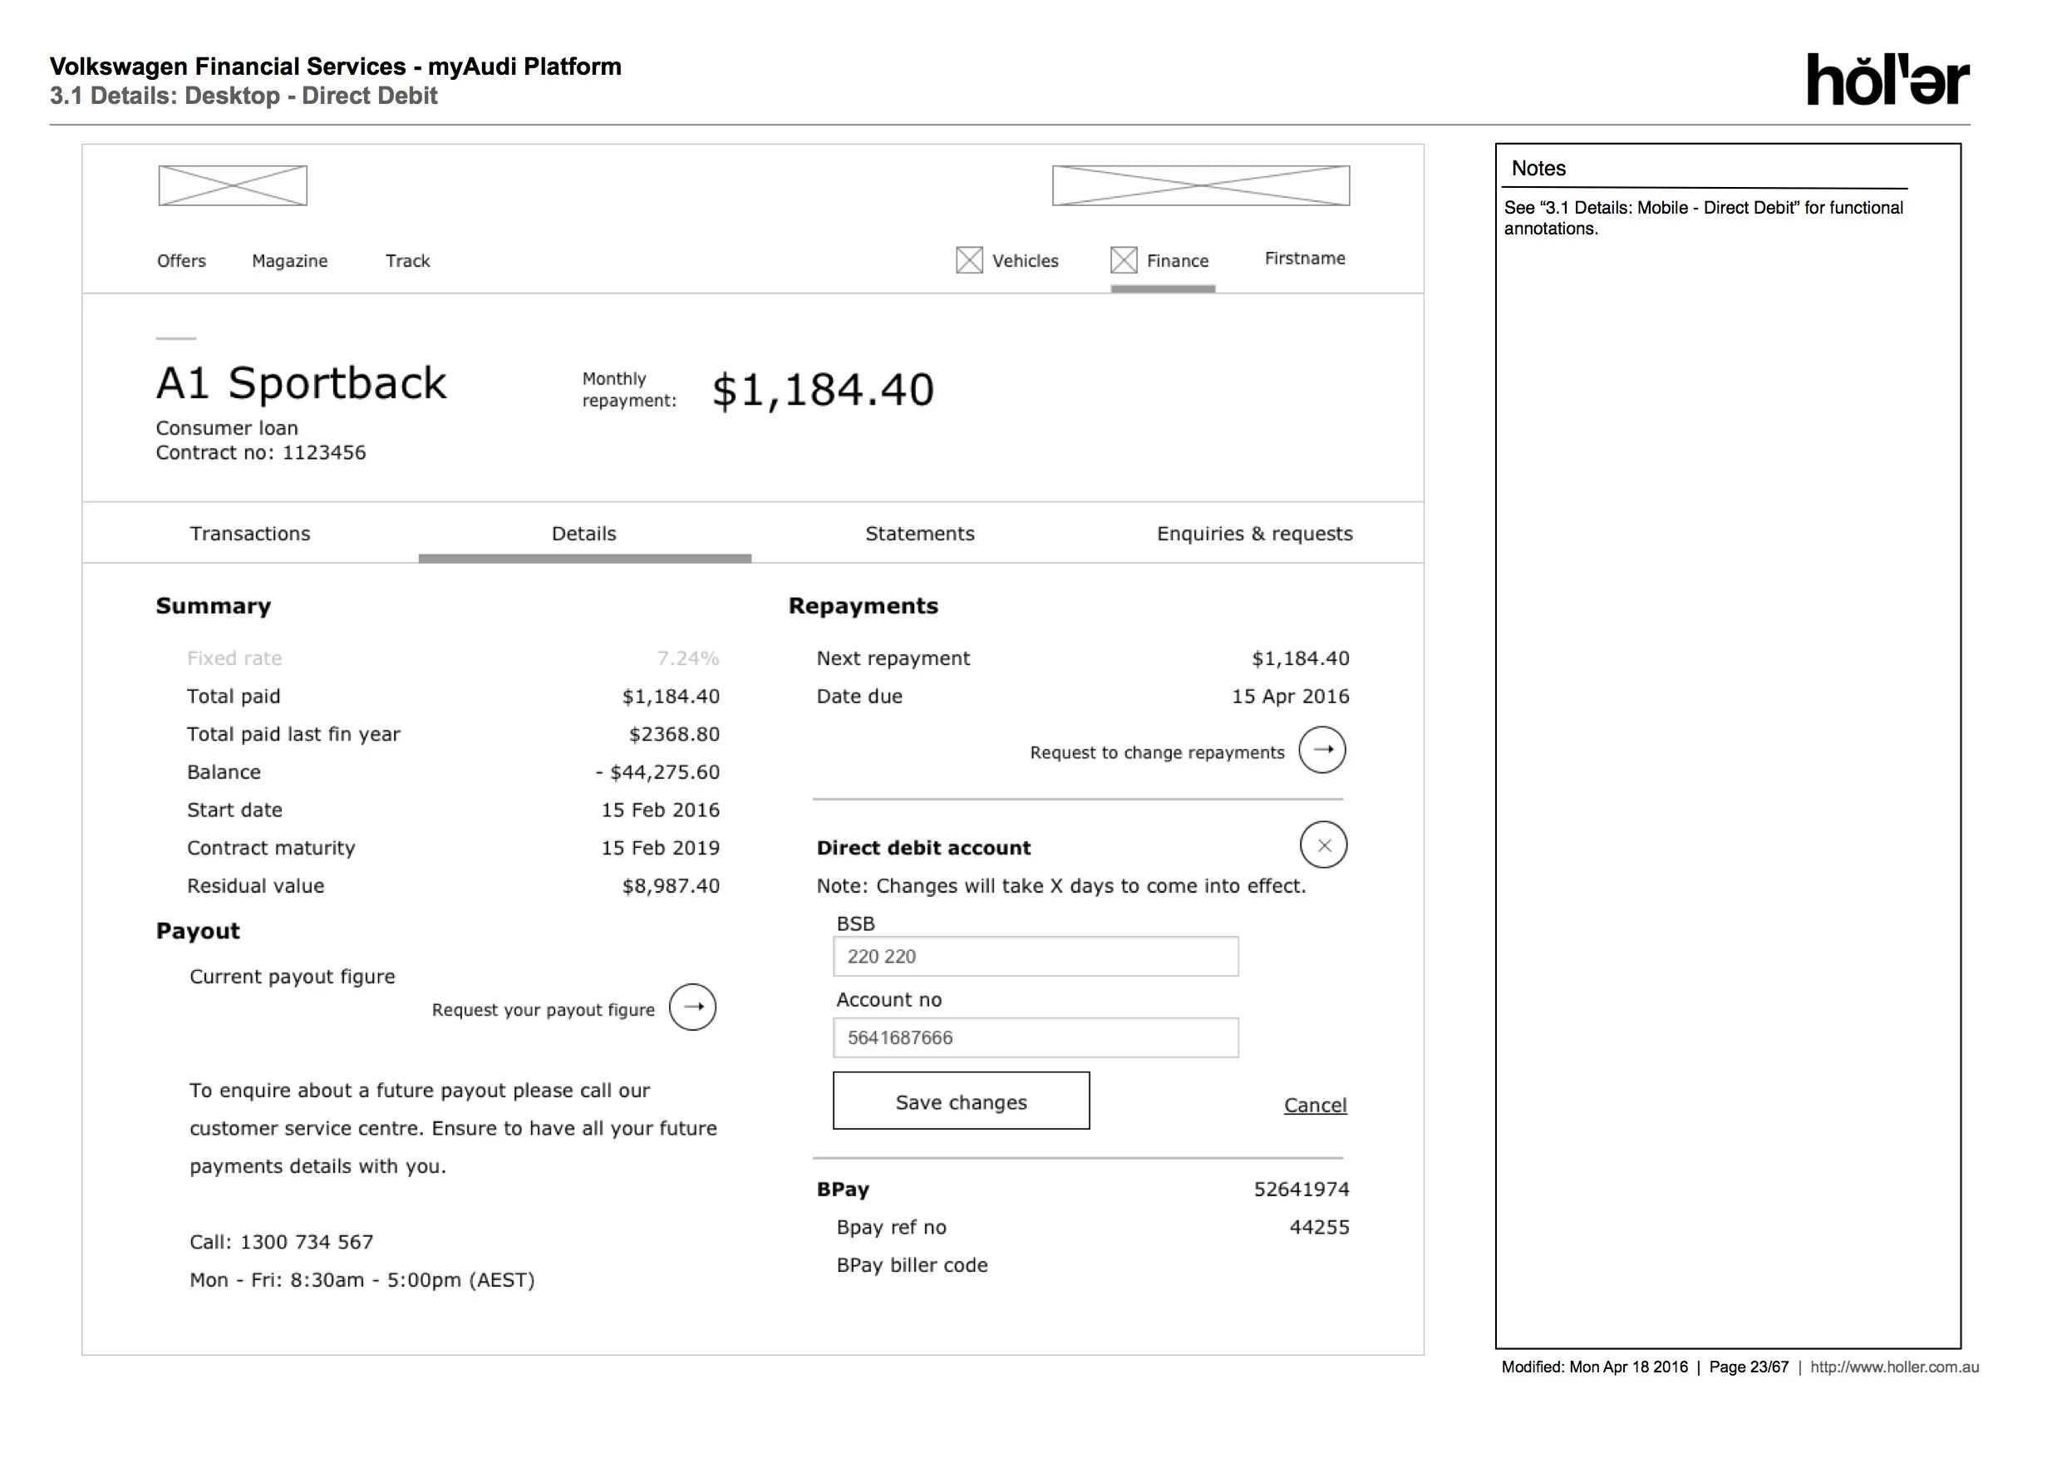Focus the Account no input field
This screenshot has width=2062, height=1458.
1036,1037
